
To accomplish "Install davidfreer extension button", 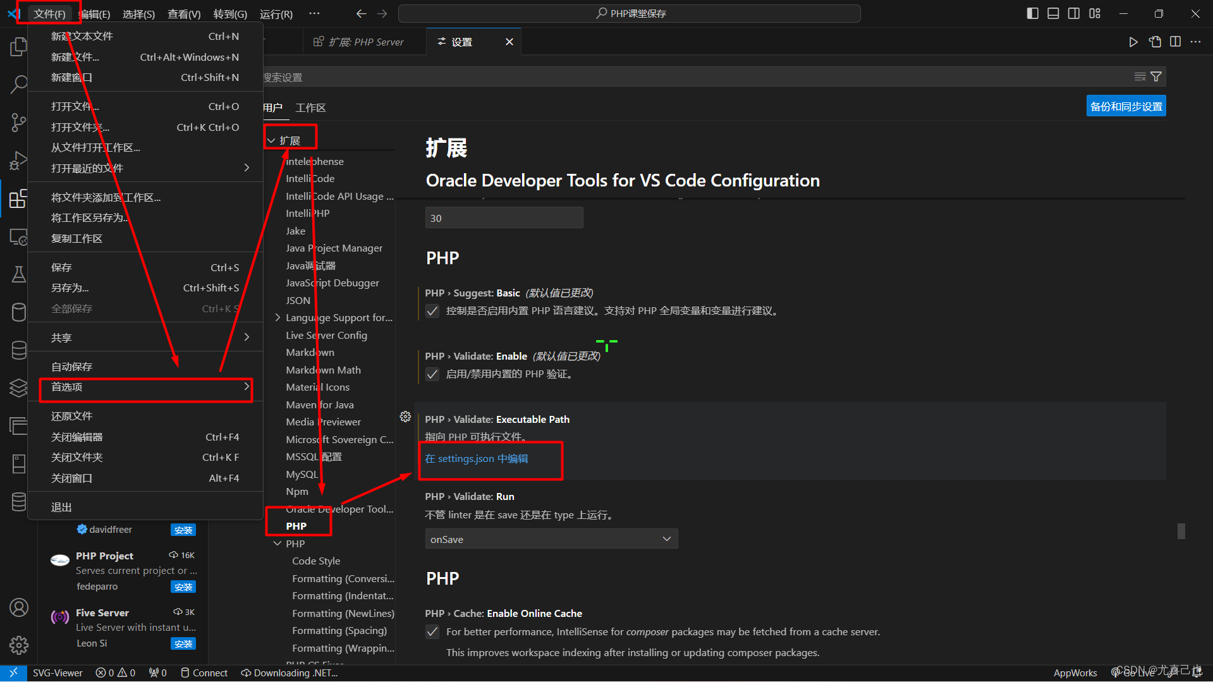I will tap(183, 530).
